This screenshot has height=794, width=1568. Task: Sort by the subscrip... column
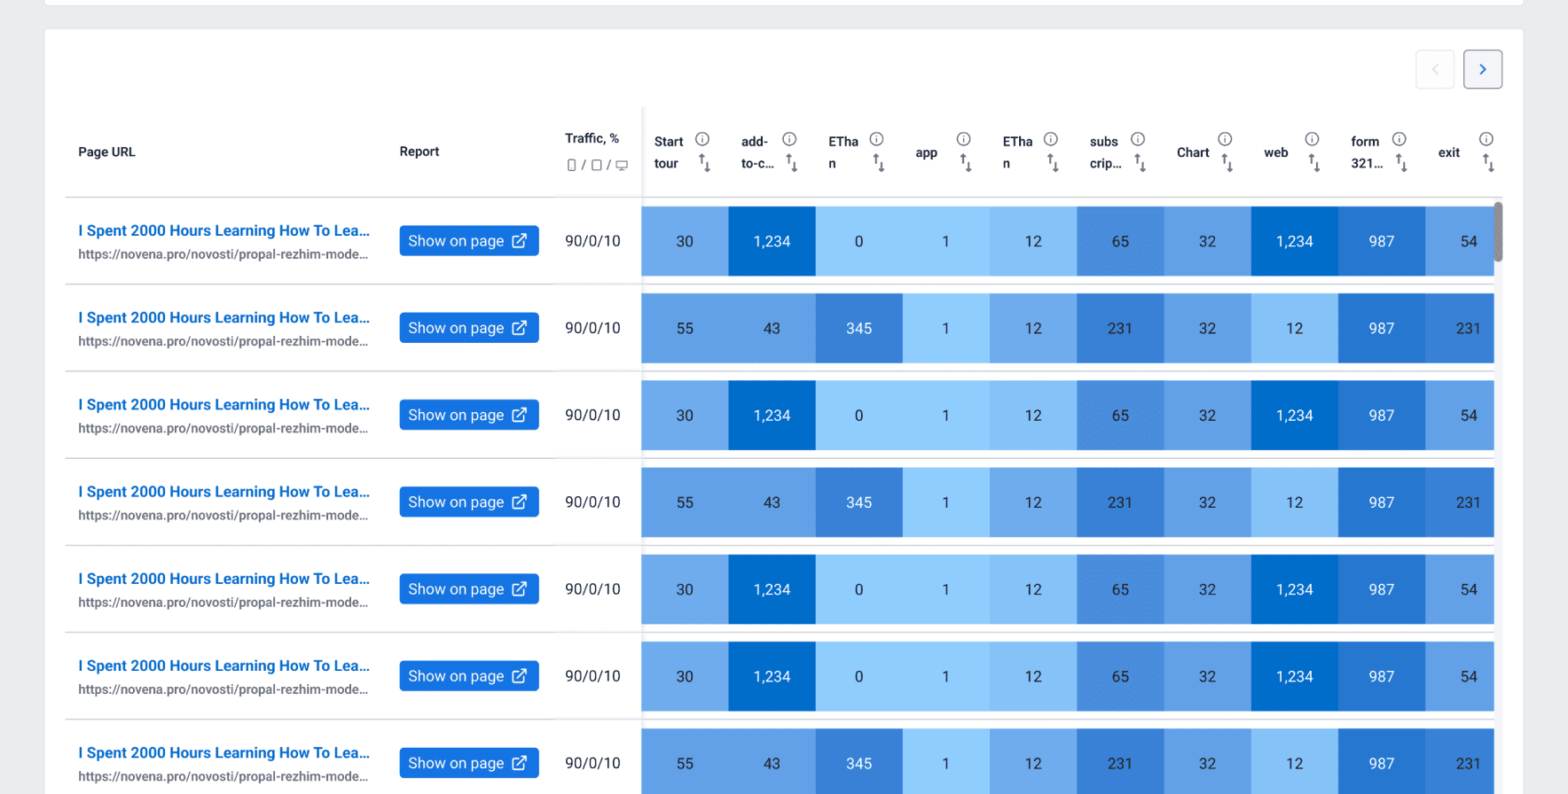tap(1141, 163)
